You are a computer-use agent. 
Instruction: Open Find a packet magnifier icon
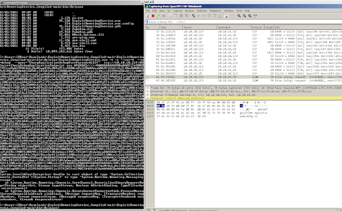[x=193, y=16]
